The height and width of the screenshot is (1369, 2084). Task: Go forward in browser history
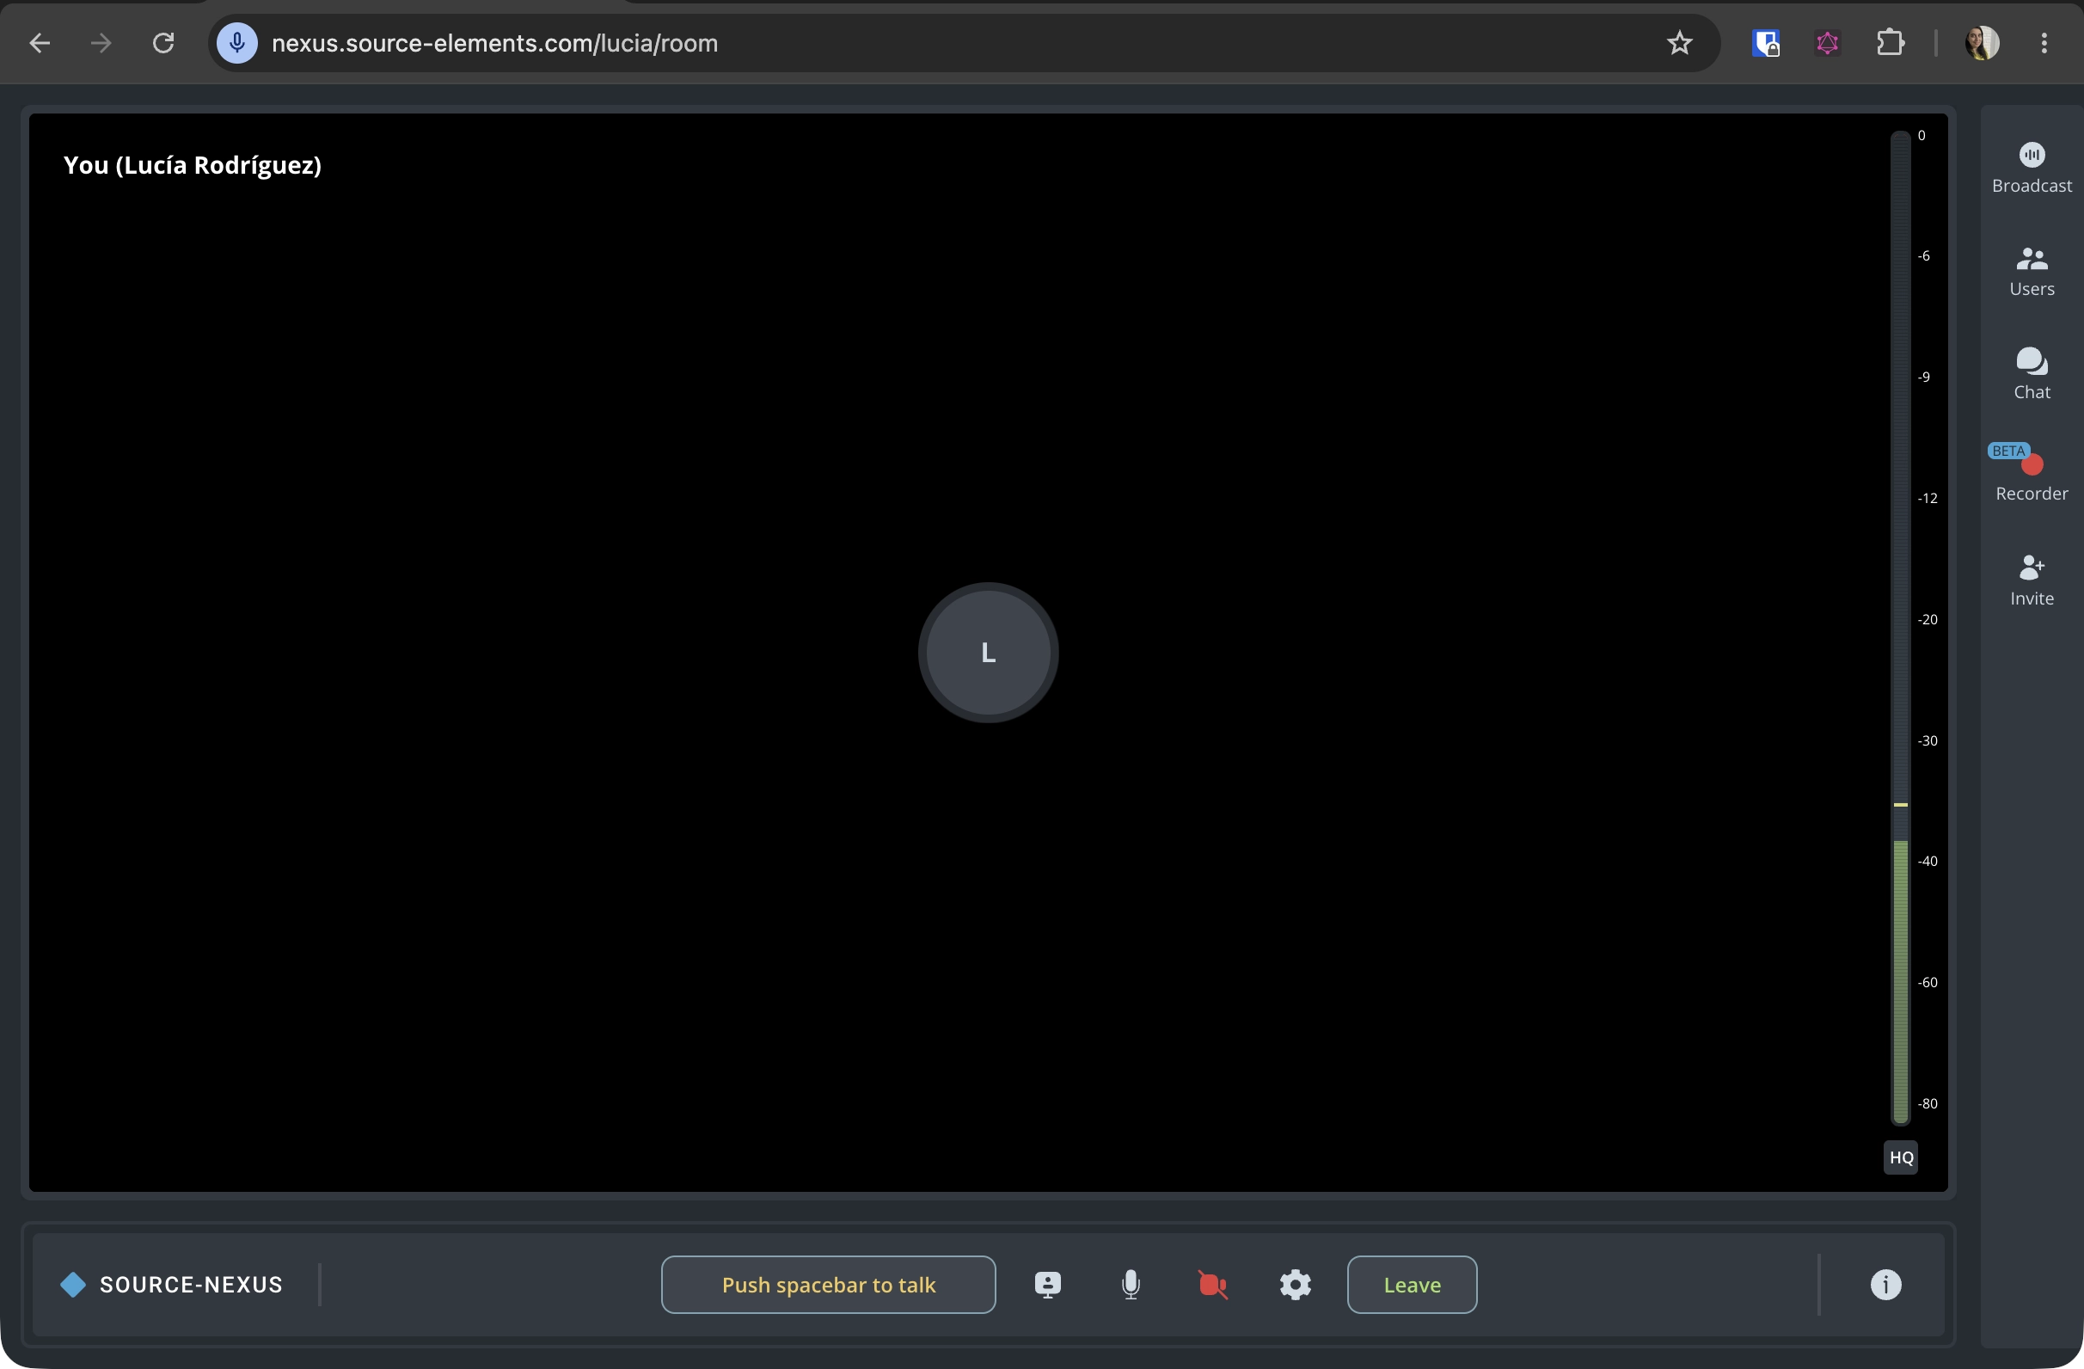[x=101, y=43]
